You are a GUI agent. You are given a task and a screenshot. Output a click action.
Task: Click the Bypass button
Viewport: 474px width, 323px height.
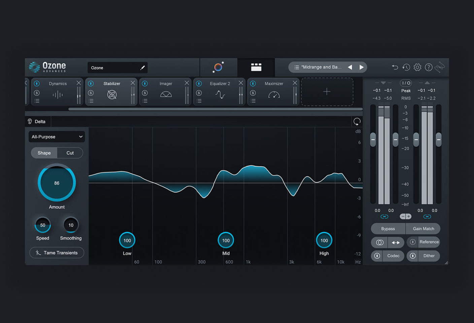coord(388,228)
